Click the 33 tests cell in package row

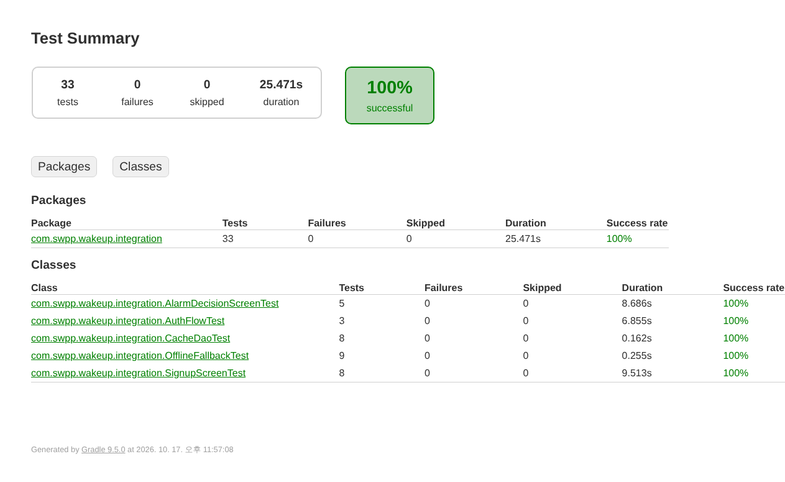click(228, 239)
